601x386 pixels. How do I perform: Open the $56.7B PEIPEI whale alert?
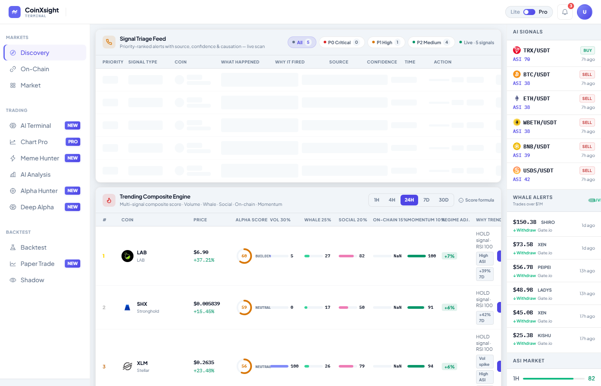[554, 271]
